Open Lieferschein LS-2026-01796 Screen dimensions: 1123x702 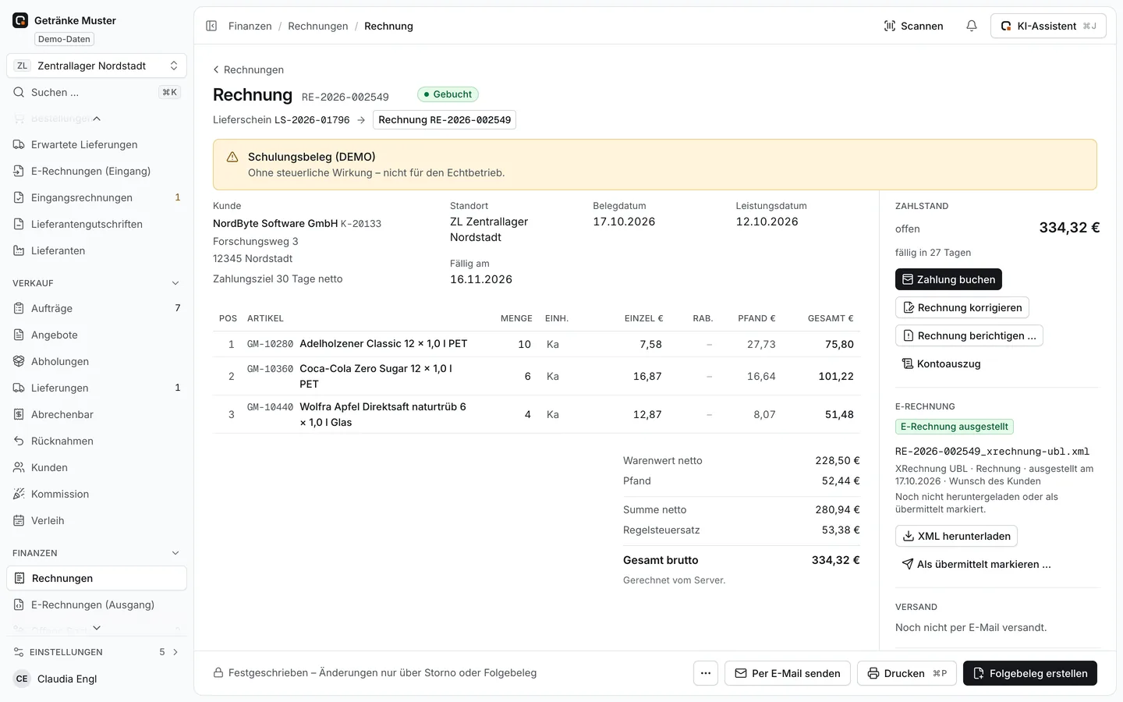282,119
